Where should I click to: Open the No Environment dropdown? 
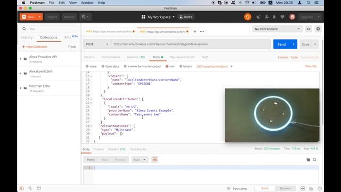click(x=277, y=29)
